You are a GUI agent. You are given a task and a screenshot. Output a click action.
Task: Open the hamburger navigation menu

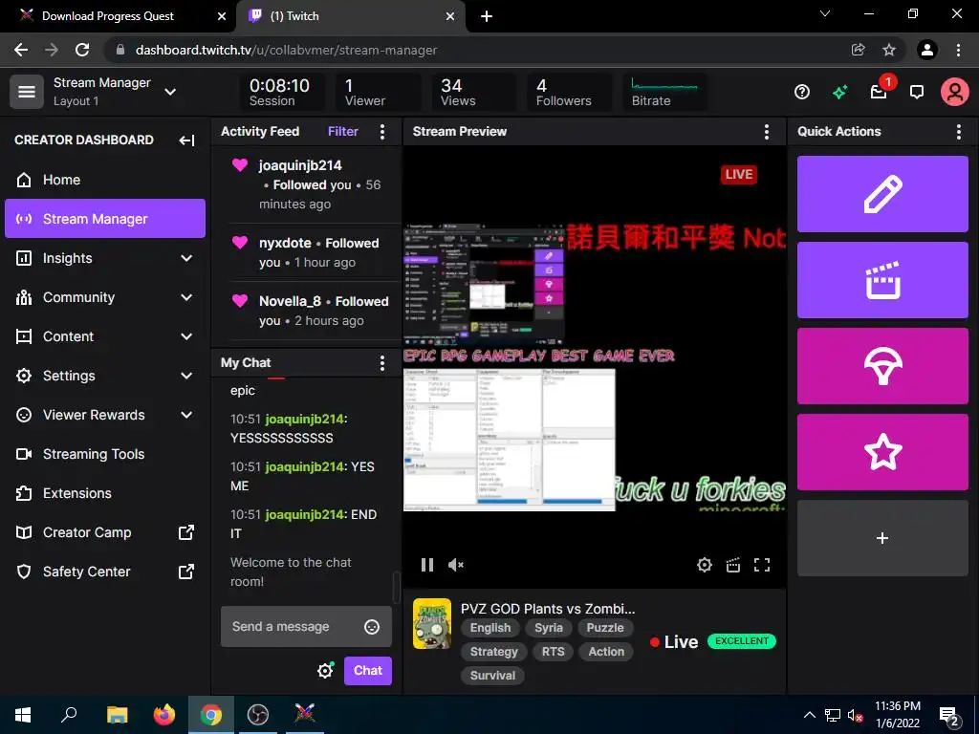[x=26, y=92]
